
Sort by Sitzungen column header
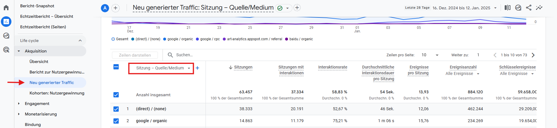click(243, 67)
